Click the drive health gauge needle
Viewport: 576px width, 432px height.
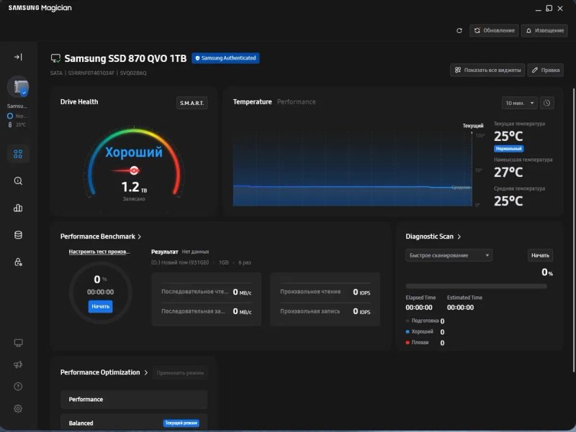click(127, 170)
